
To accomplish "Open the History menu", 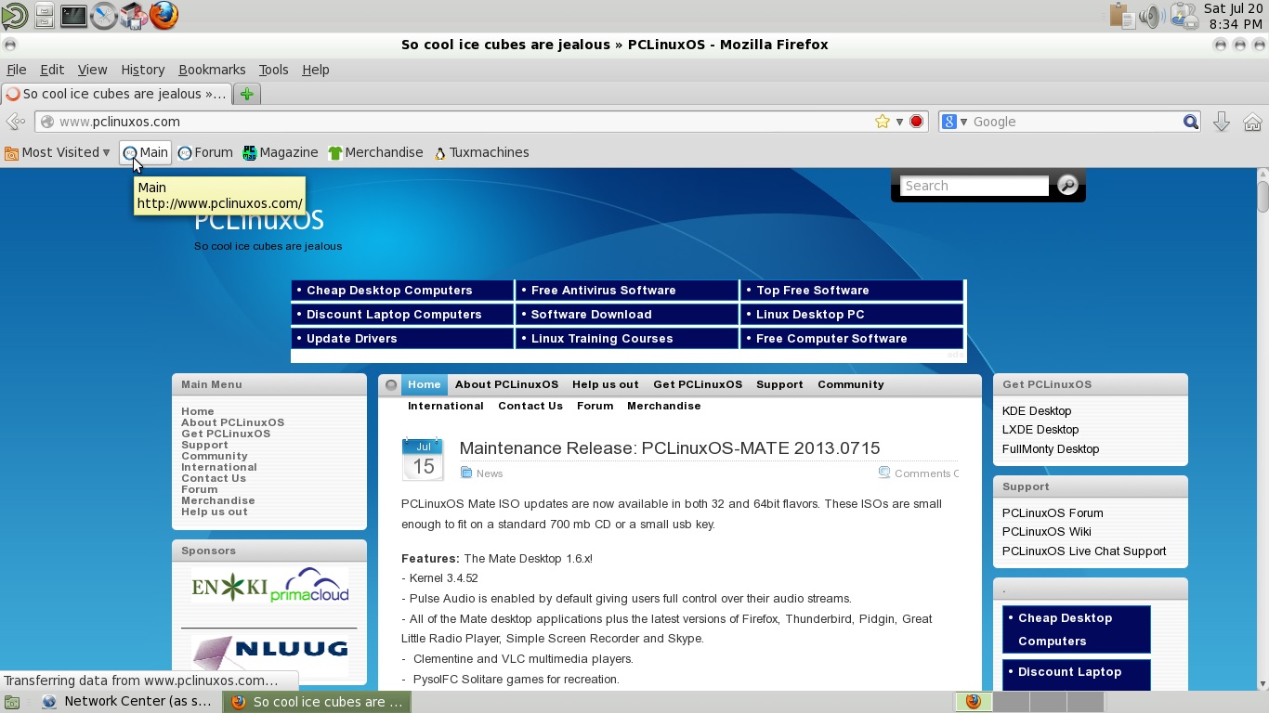I will coord(142,70).
